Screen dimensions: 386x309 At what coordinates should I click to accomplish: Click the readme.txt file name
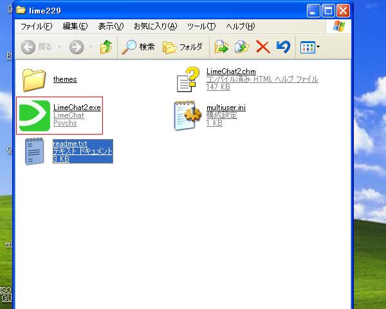pyautogui.click(x=70, y=144)
